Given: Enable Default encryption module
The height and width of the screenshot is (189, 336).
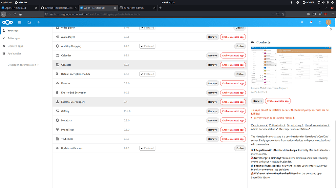Looking at the screenshot, I should [x=240, y=74].
